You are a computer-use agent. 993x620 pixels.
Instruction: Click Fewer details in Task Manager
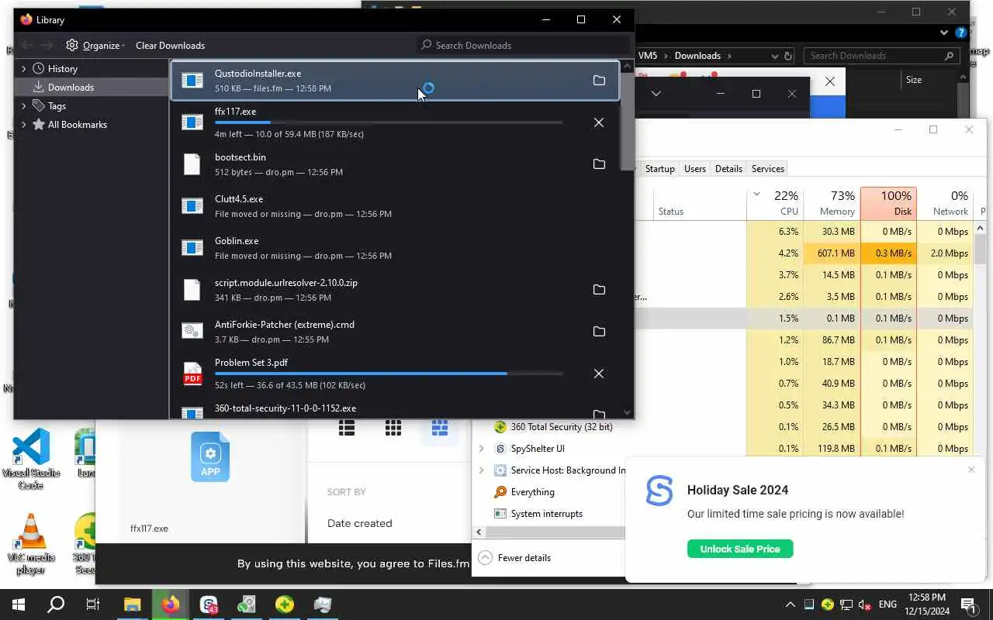click(x=516, y=558)
